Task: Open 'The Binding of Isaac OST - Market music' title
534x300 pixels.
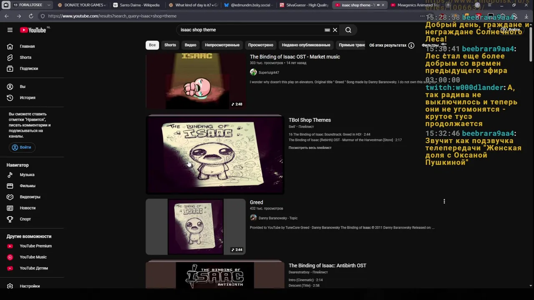Action: tap(295, 57)
